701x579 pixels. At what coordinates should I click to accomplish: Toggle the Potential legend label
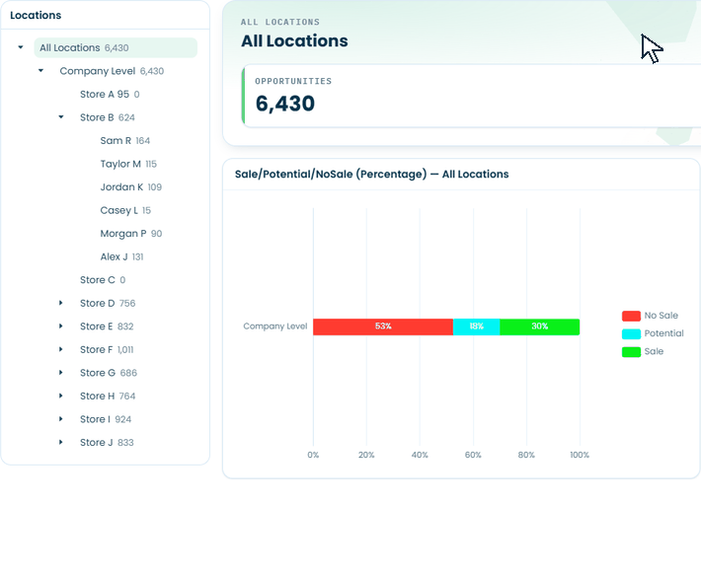pyautogui.click(x=663, y=333)
